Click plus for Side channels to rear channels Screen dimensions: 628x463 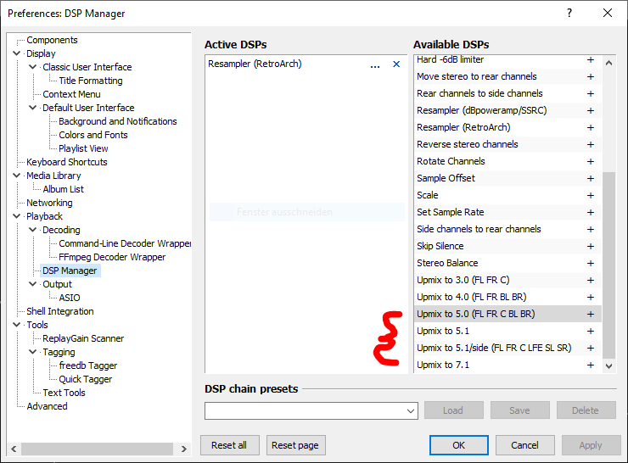pyautogui.click(x=590, y=229)
